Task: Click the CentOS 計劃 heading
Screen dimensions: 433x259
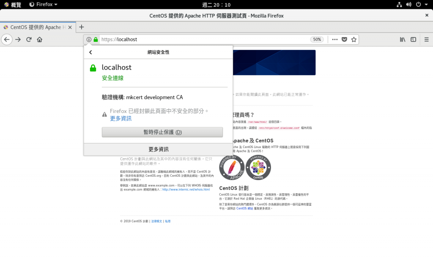Action: coord(233,188)
